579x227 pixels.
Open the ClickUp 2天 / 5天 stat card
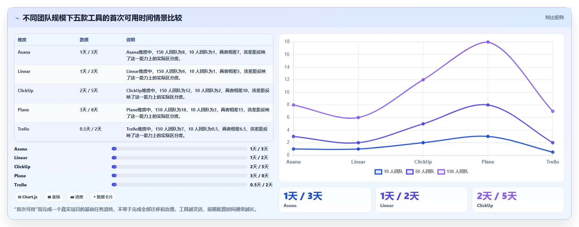(x=518, y=199)
